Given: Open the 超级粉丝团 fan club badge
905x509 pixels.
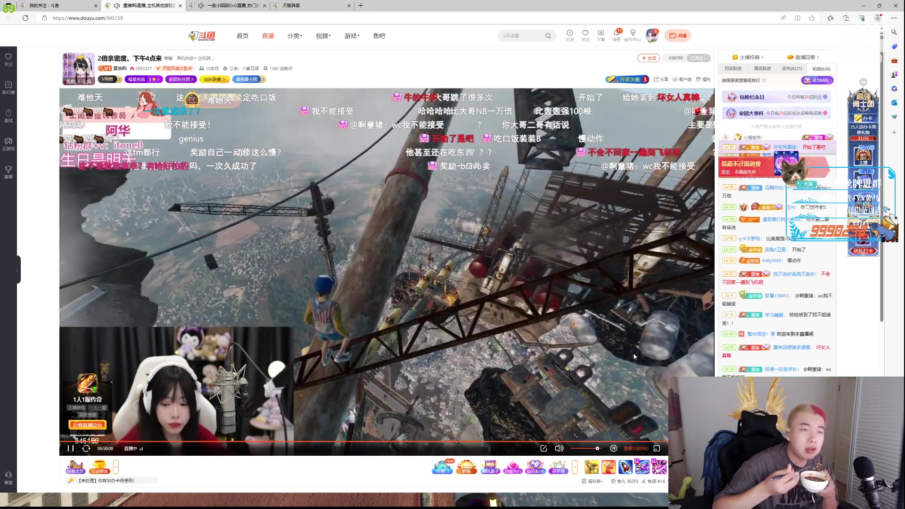Looking at the screenshot, I should click(181, 79).
